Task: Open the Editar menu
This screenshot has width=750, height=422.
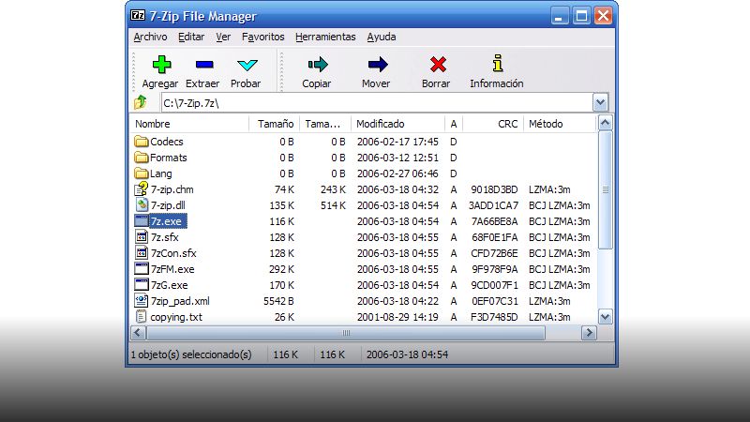Action: [x=191, y=37]
